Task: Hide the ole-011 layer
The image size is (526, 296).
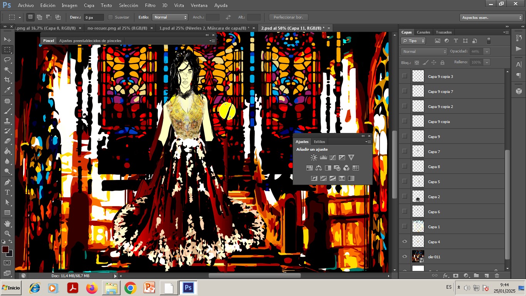Action: click(x=404, y=256)
